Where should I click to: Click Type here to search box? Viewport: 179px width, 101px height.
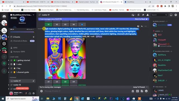(x=22, y=98)
